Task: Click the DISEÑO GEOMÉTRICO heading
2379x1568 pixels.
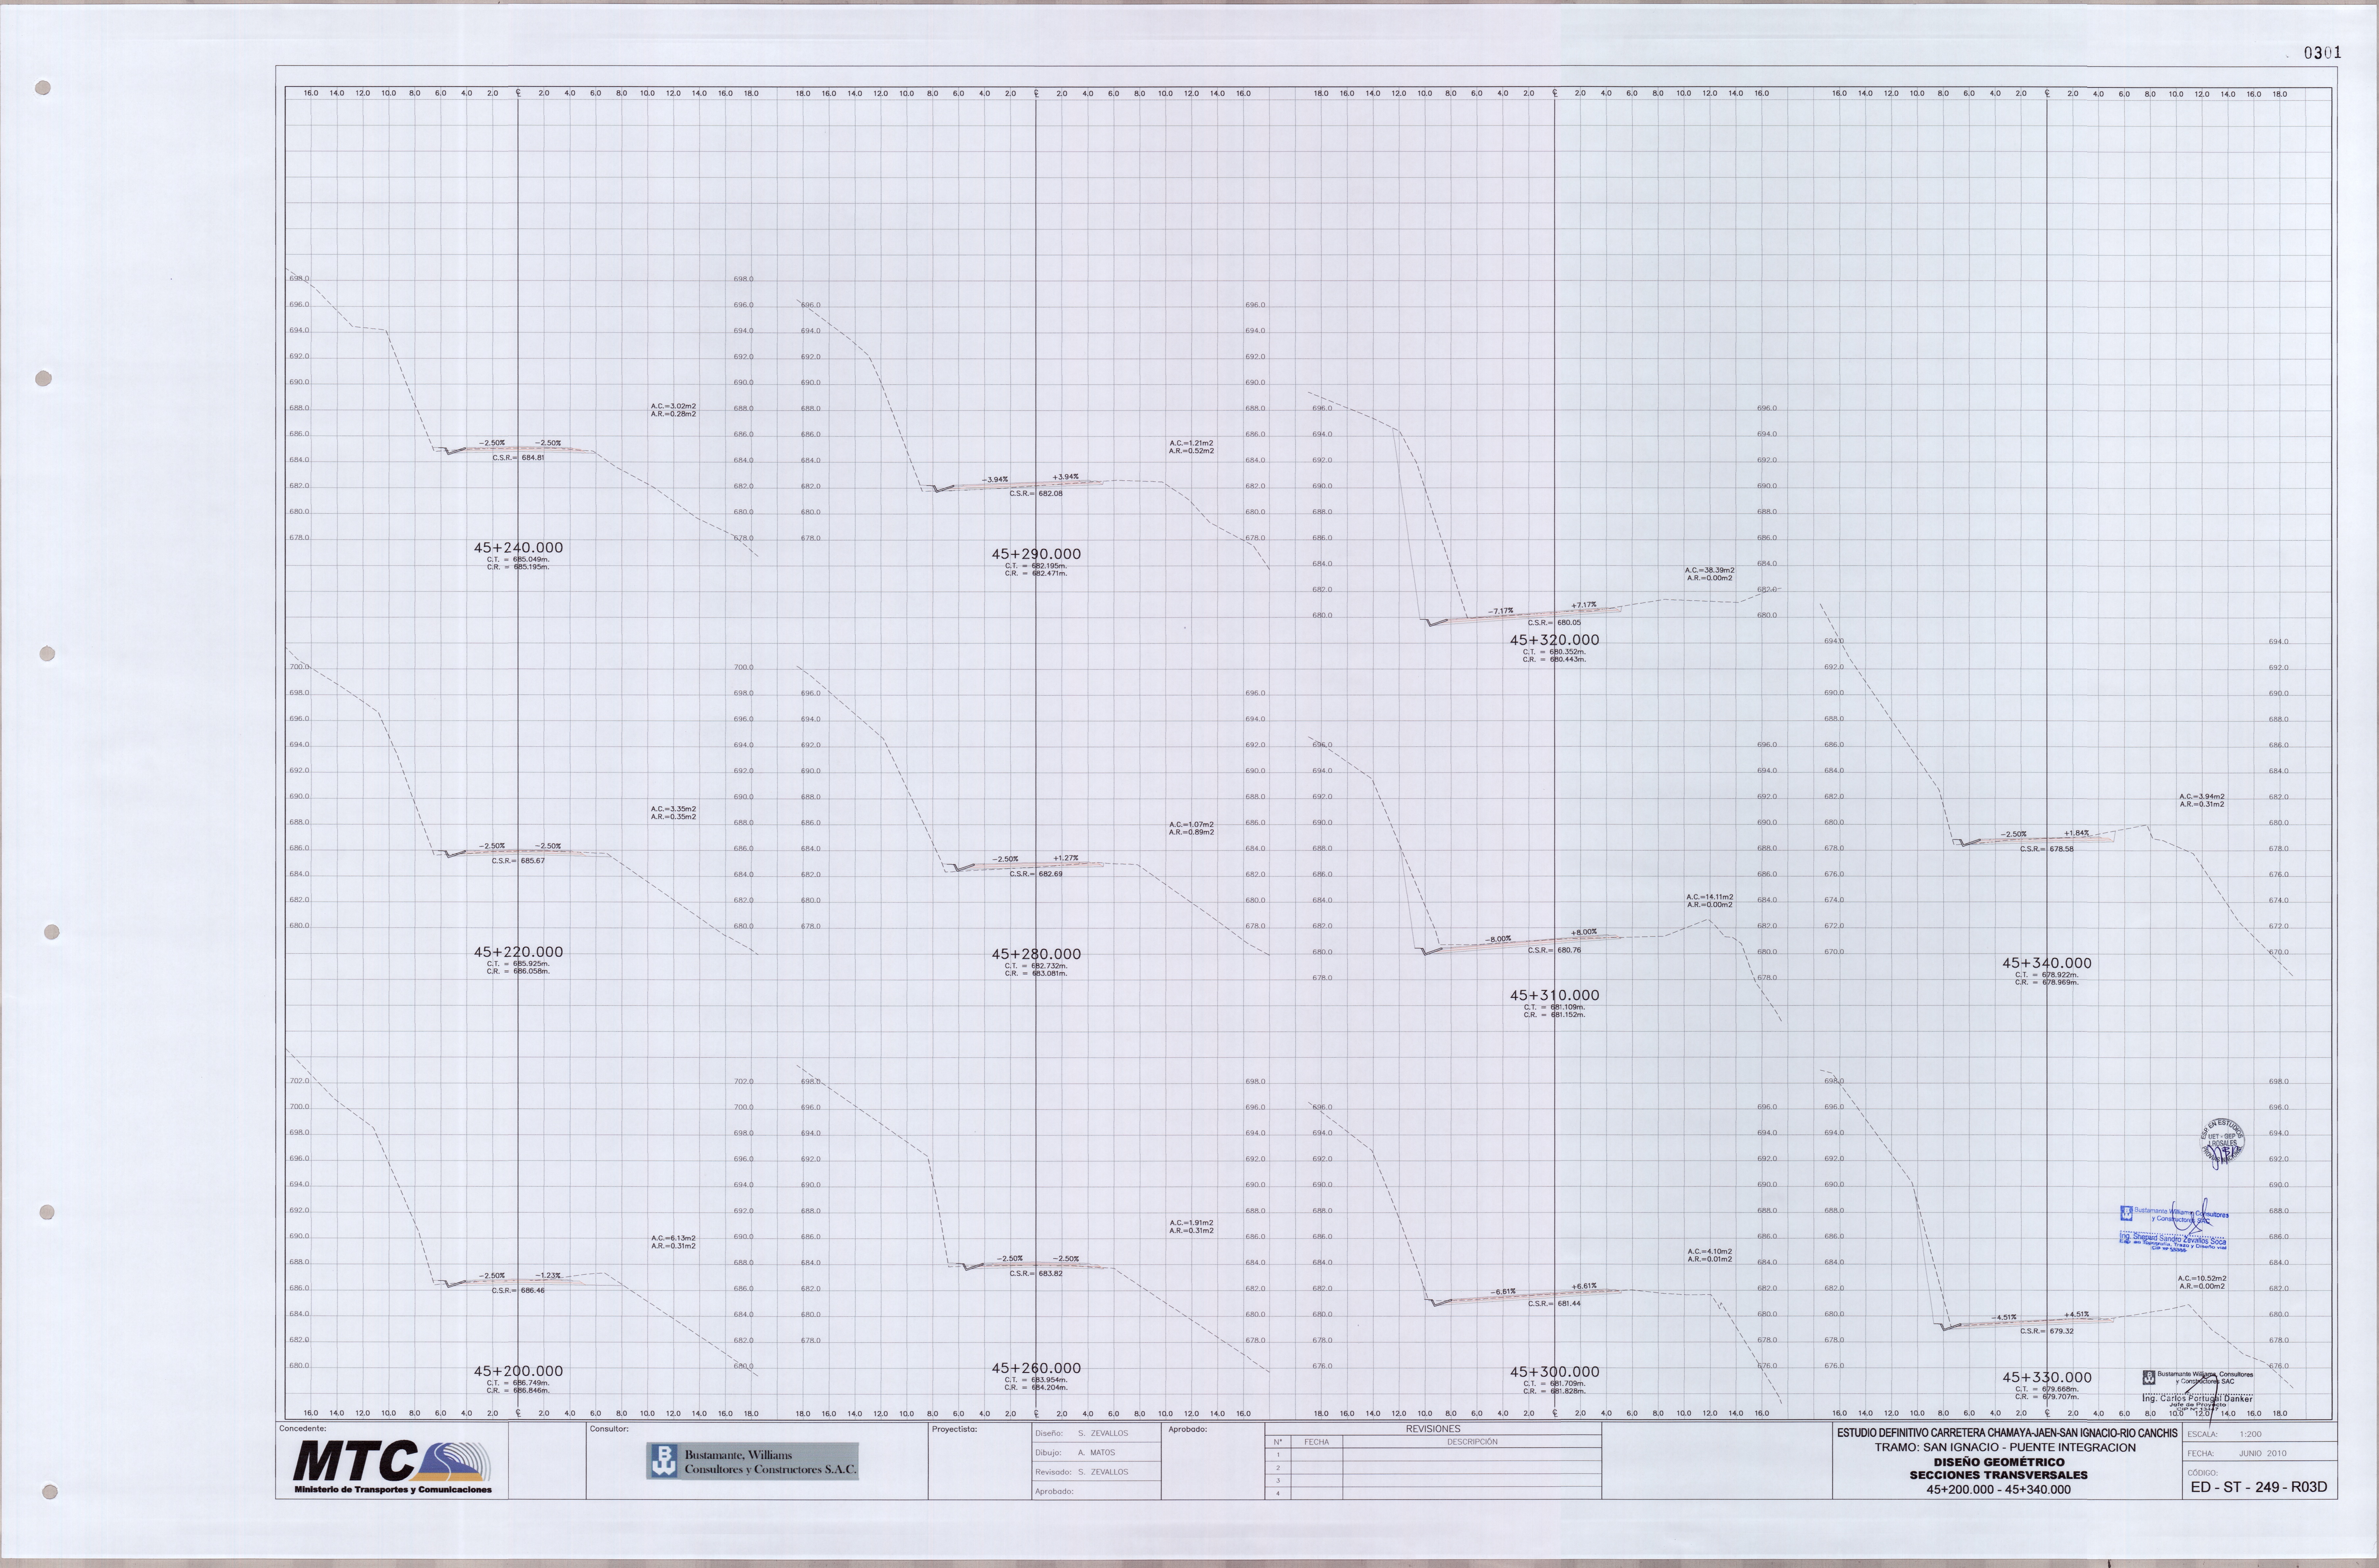Action: pos(1999,1462)
